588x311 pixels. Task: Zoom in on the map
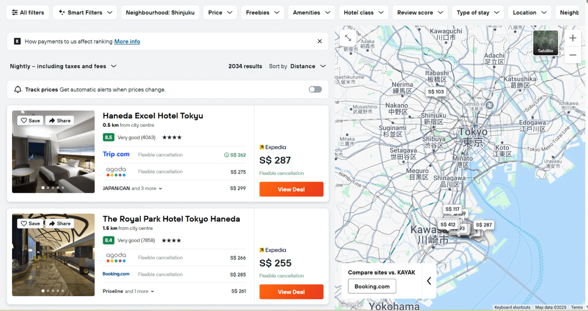[572, 38]
